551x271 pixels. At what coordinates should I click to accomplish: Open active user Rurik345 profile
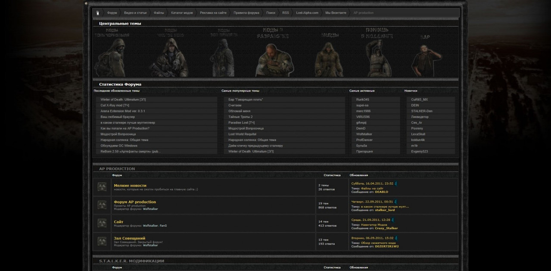363,99
